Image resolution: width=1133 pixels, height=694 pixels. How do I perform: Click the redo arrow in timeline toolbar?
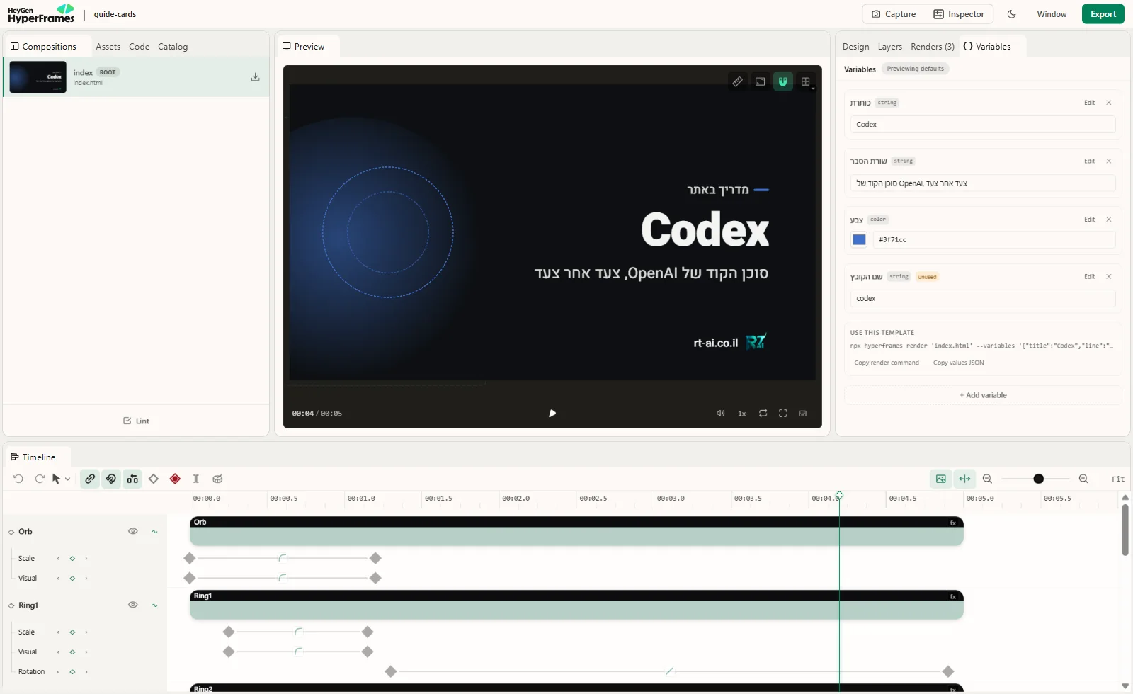tap(40, 479)
